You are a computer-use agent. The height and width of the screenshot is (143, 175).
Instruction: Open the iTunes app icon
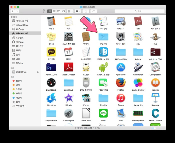(121, 98)
